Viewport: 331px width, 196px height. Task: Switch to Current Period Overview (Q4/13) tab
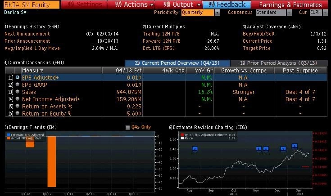pyautogui.click(x=177, y=63)
